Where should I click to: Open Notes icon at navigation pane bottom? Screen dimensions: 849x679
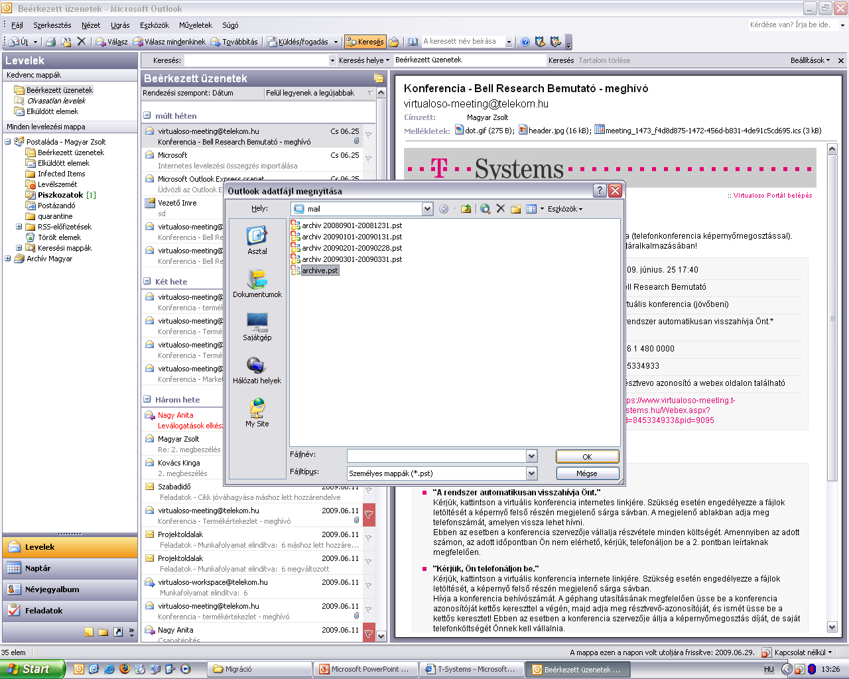(89, 632)
